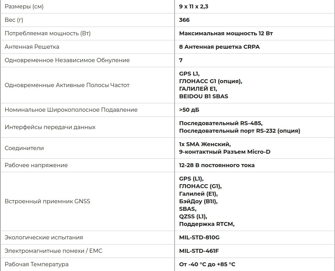Select "Последовательный порт RS-232 (опция)" text

pyautogui.click(x=239, y=131)
